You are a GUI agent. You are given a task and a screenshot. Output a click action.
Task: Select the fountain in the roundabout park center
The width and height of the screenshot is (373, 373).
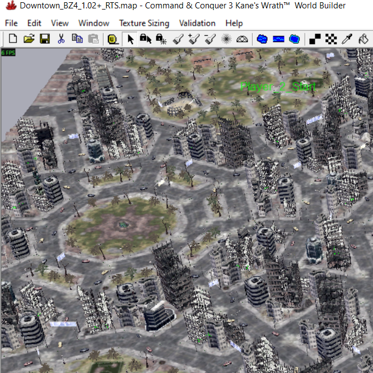123,225
